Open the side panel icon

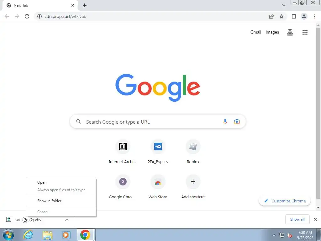(x=294, y=16)
